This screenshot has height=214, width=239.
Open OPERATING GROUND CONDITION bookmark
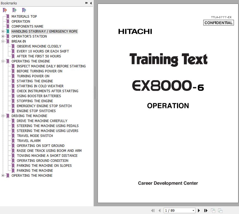pyautogui.click(x=43, y=161)
